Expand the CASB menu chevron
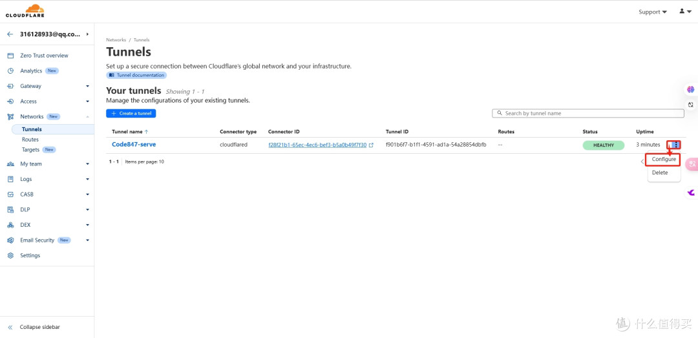Viewport: 698px width, 338px height. [x=88, y=194]
